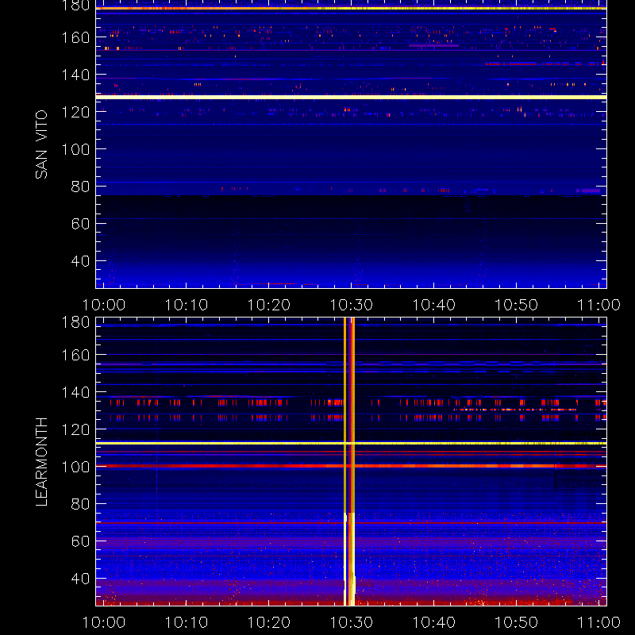The image size is (635, 635).
Task: Click the 10:40 time label under San Vito plot
Action: [x=433, y=305]
